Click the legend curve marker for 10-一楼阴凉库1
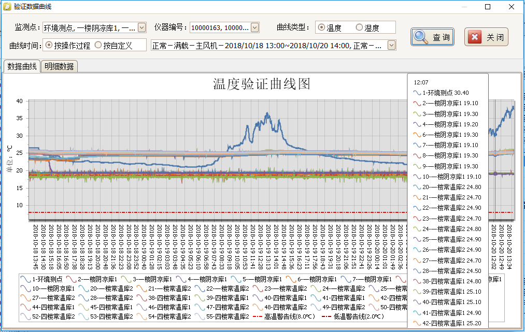Viewport: 525px width, 332px height. (x=25, y=288)
